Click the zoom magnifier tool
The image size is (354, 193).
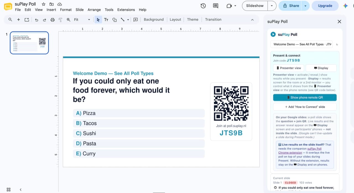(x=68, y=20)
